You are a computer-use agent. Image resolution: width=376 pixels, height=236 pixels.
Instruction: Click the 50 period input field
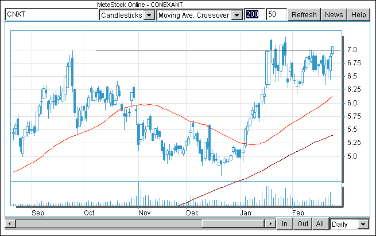[x=276, y=14]
